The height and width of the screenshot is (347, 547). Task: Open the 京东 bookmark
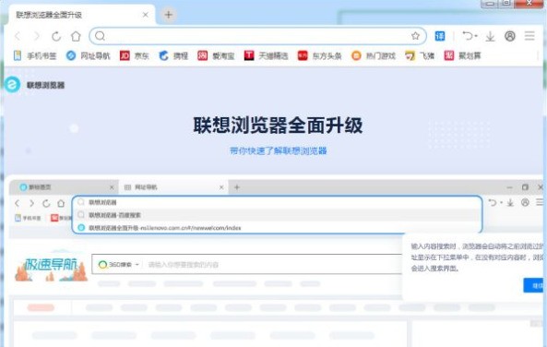tap(135, 55)
